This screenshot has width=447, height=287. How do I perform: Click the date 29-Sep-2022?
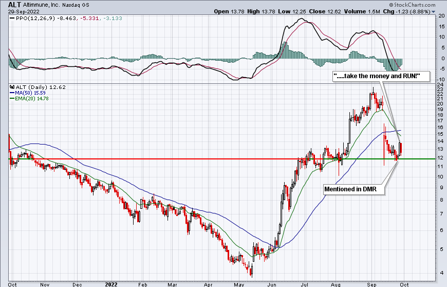[24, 12]
